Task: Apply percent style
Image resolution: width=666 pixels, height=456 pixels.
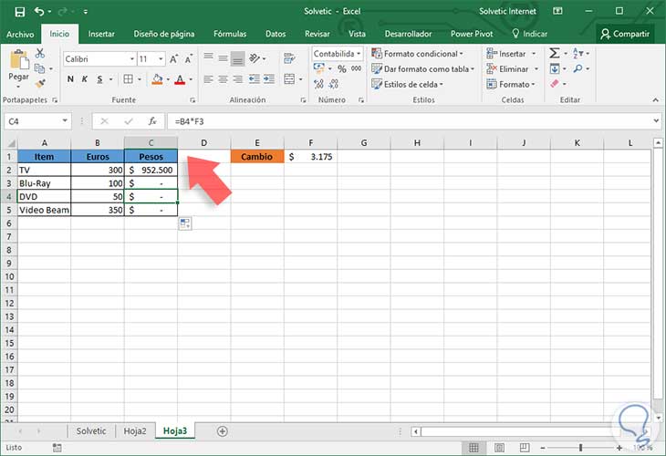Action: [x=342, y=68]
